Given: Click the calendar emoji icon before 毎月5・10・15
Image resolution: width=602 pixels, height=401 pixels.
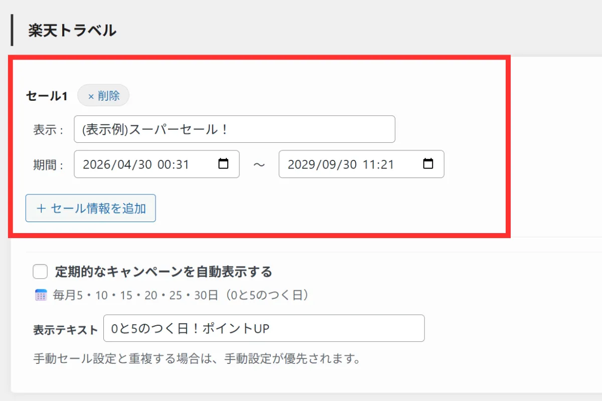Looking at the screenshot, I should (41, 295).
